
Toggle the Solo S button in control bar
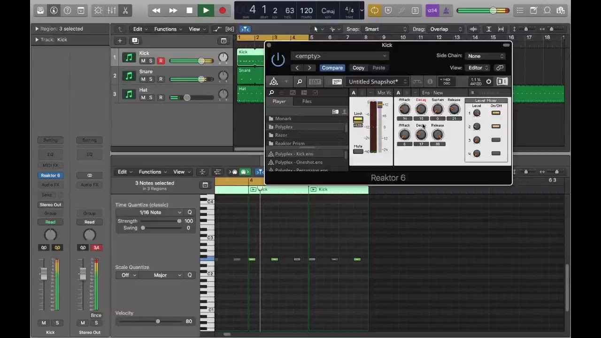[x=415, y=10]
